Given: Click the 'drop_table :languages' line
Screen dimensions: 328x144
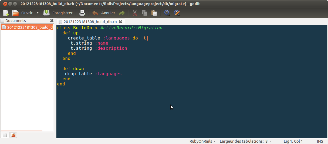Looking at the screenshot, I should pos(93,74).
